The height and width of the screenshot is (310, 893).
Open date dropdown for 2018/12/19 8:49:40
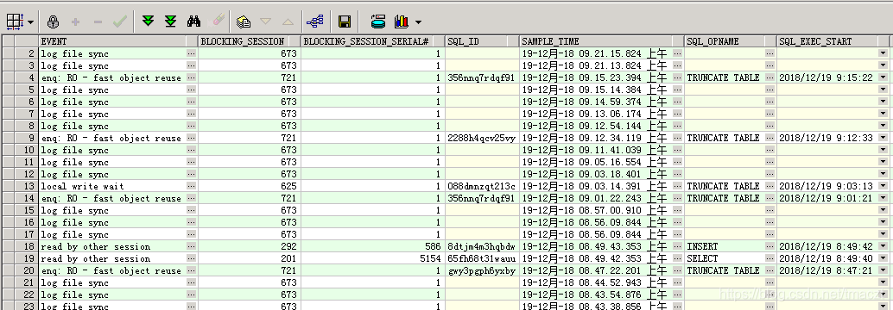(x=883, y=258)
